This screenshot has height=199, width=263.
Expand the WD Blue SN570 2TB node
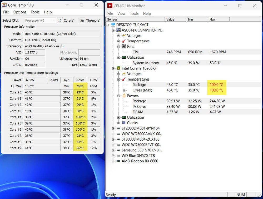113,156
